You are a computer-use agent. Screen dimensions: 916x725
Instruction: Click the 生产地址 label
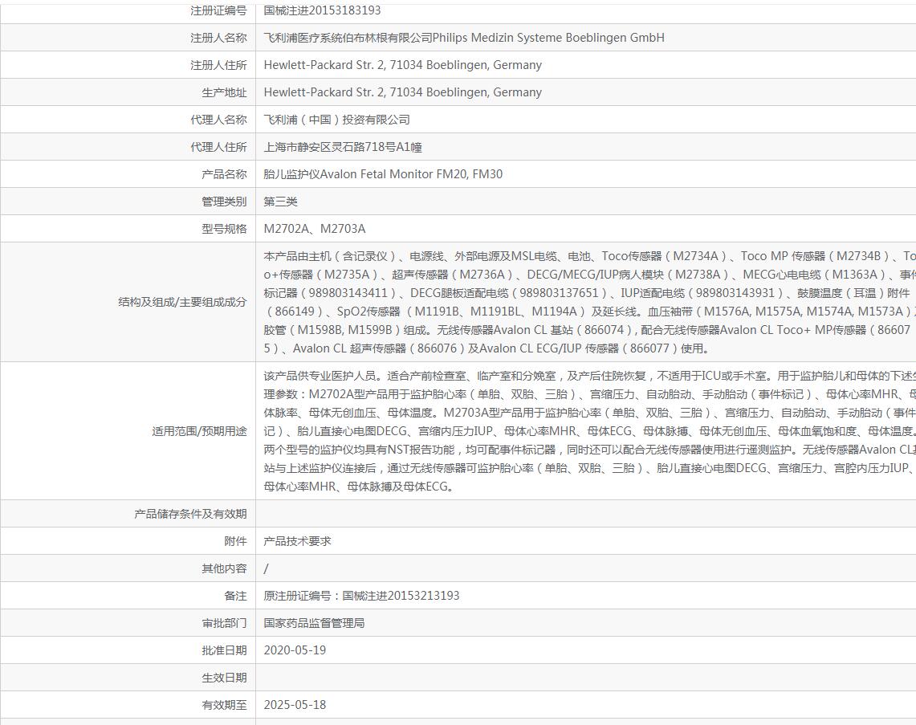pos(224,93)
